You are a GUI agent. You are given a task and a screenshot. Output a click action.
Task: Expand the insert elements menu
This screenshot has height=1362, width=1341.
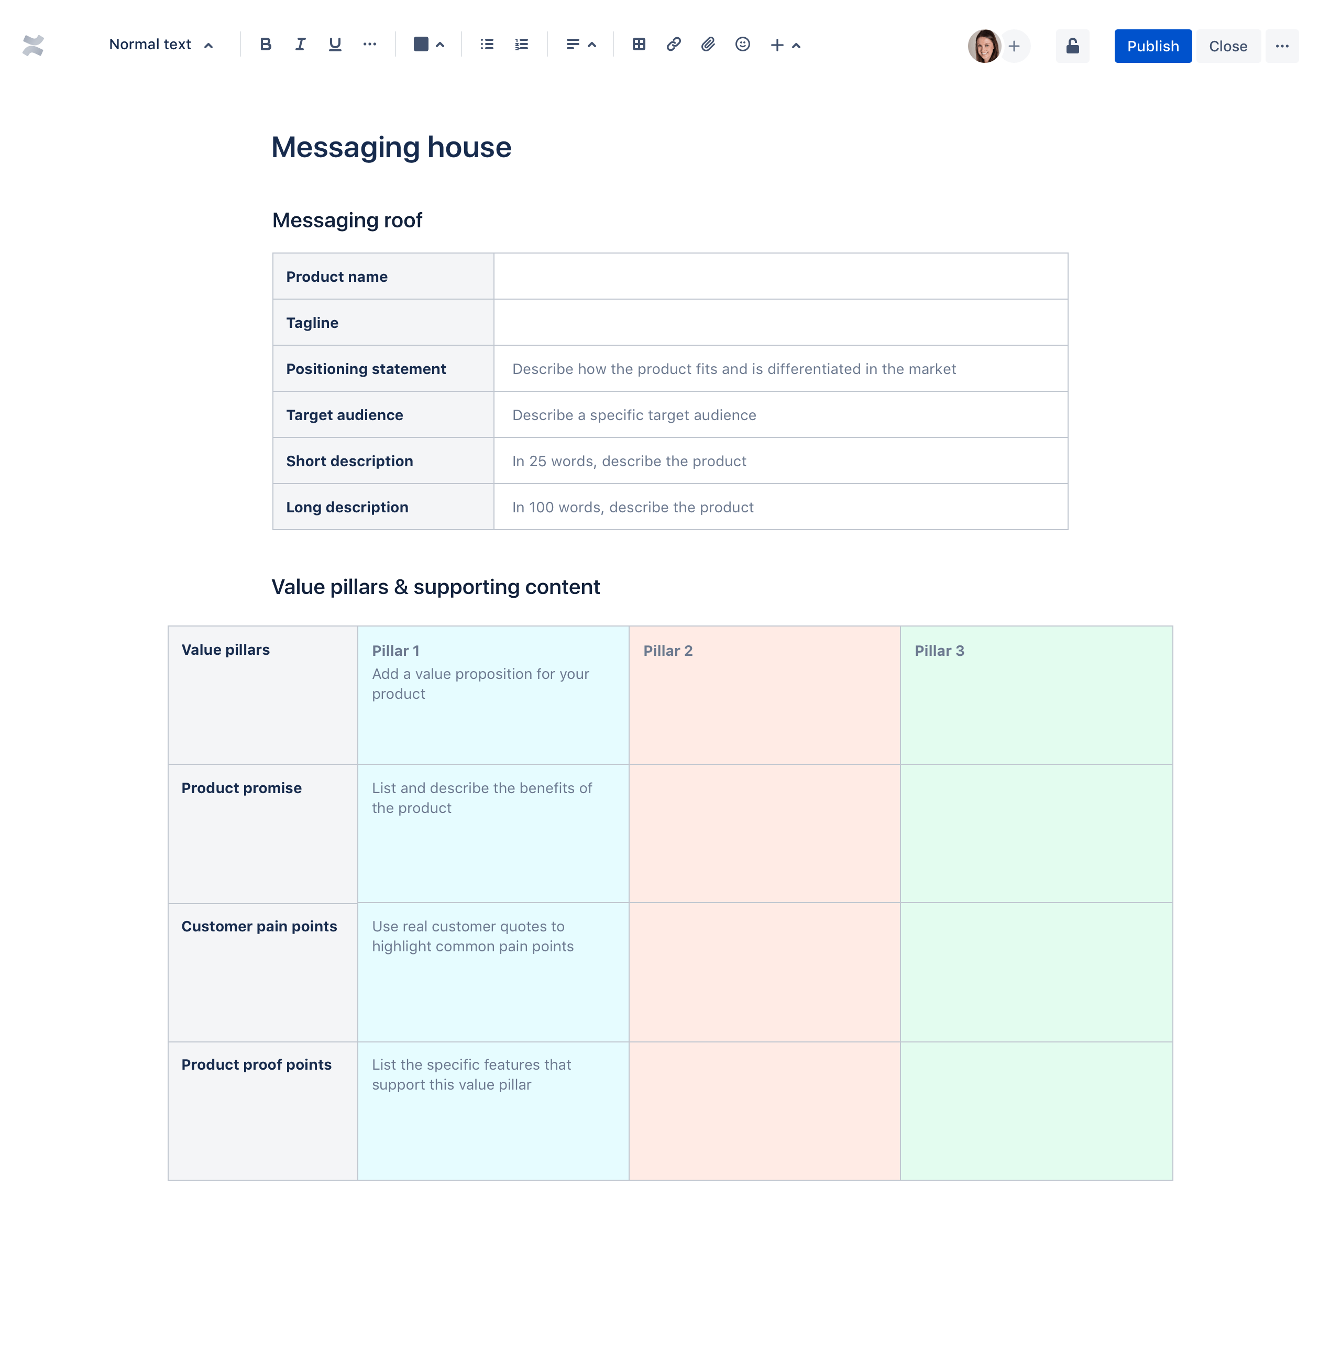coord(797,45)
